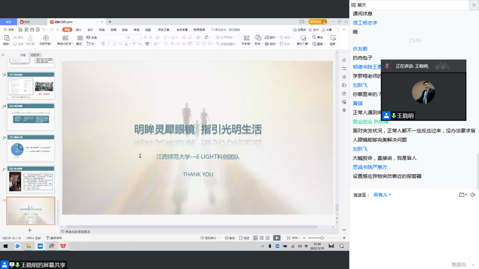The image size is (479, 269).
Task: Click the New Slide icon
Action: point(65,38)
